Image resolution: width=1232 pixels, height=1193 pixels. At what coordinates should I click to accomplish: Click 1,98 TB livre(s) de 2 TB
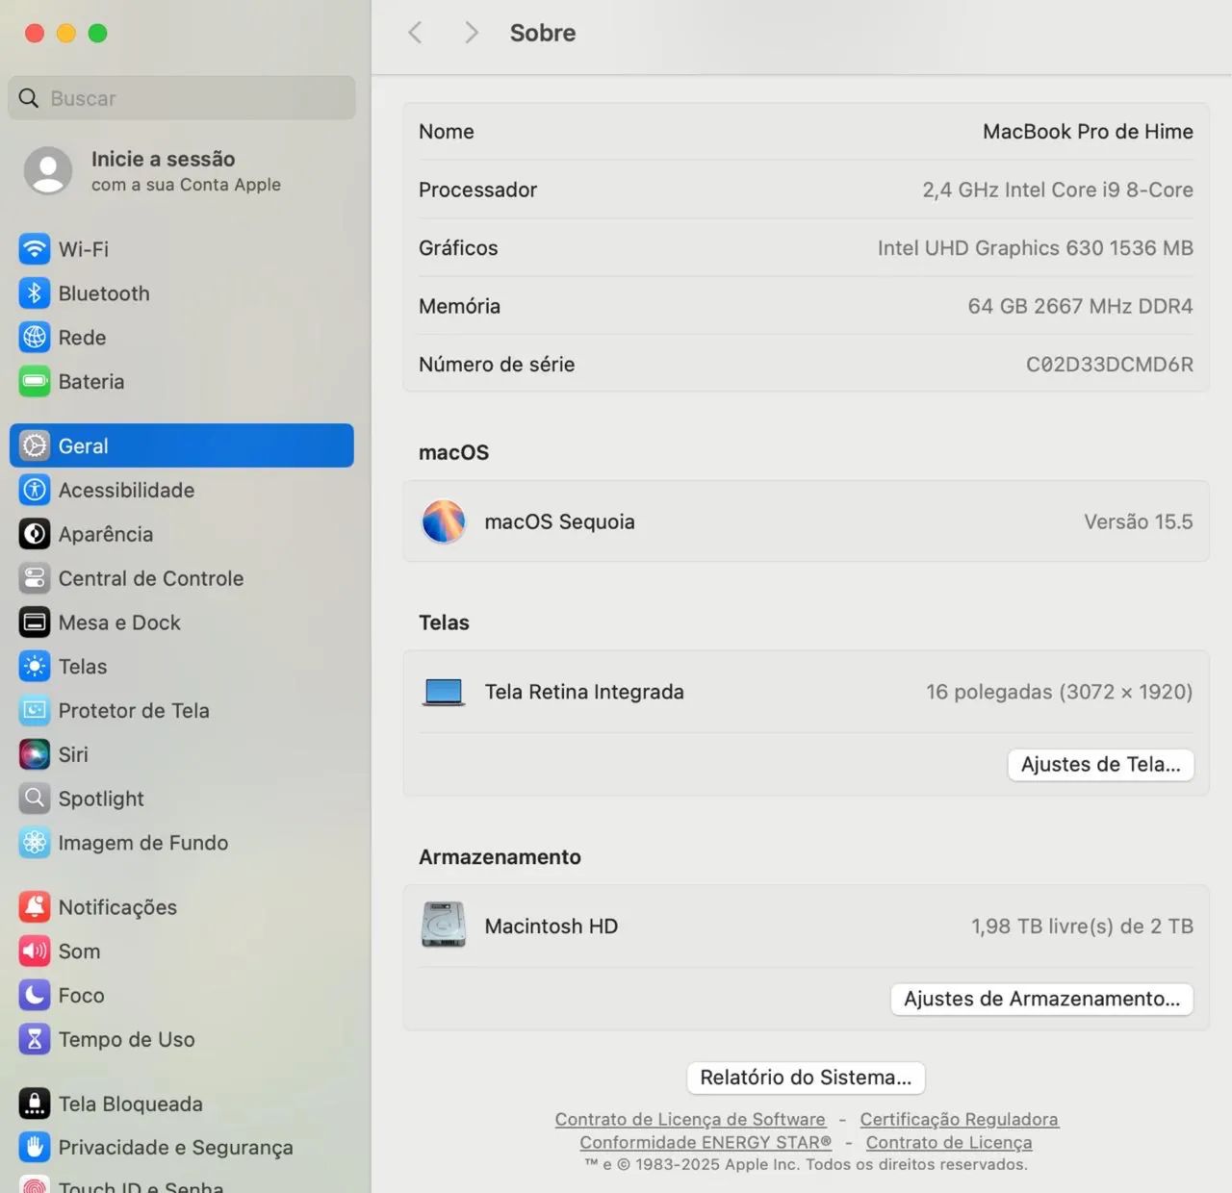point(1082,926)
